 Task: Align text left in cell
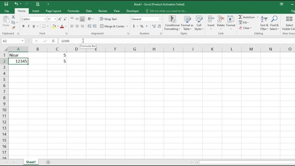tap(72, 26)
